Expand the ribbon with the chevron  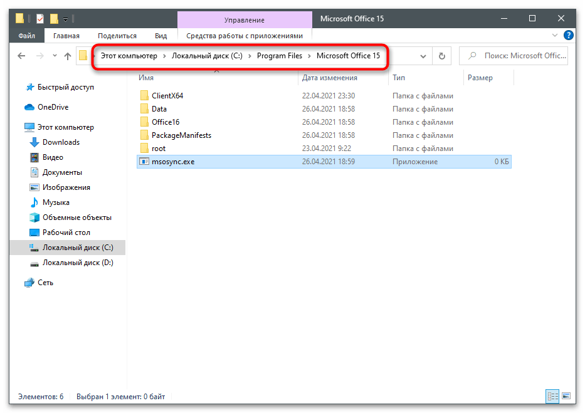pos(555,36)
